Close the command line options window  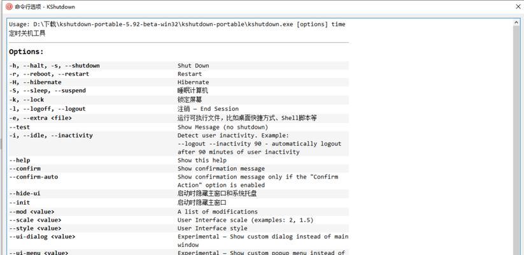pyautogui.click(x=518, y=6)
